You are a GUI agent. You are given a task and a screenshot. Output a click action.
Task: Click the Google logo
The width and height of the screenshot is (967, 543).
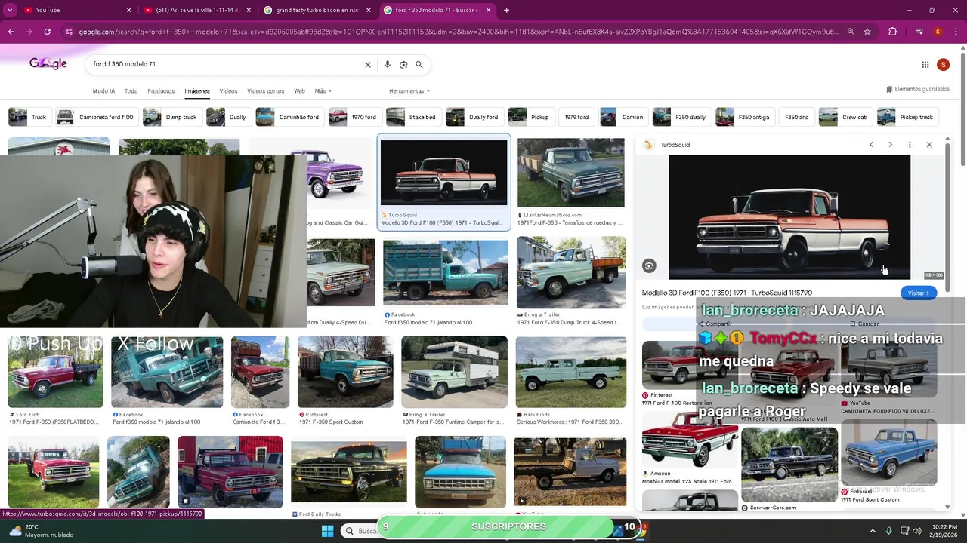pos(48,64)
